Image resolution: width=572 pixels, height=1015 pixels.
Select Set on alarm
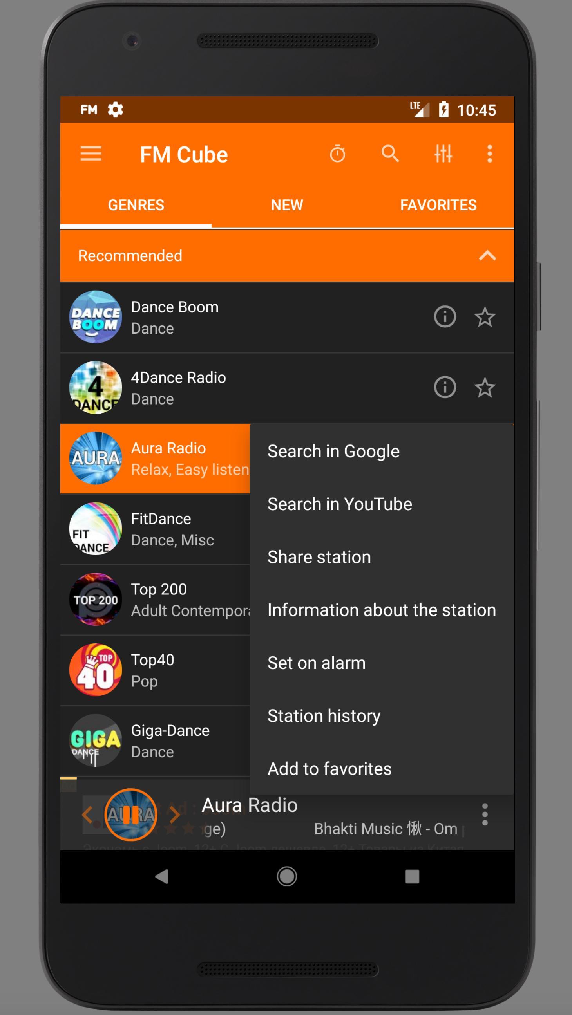point(382,663)
